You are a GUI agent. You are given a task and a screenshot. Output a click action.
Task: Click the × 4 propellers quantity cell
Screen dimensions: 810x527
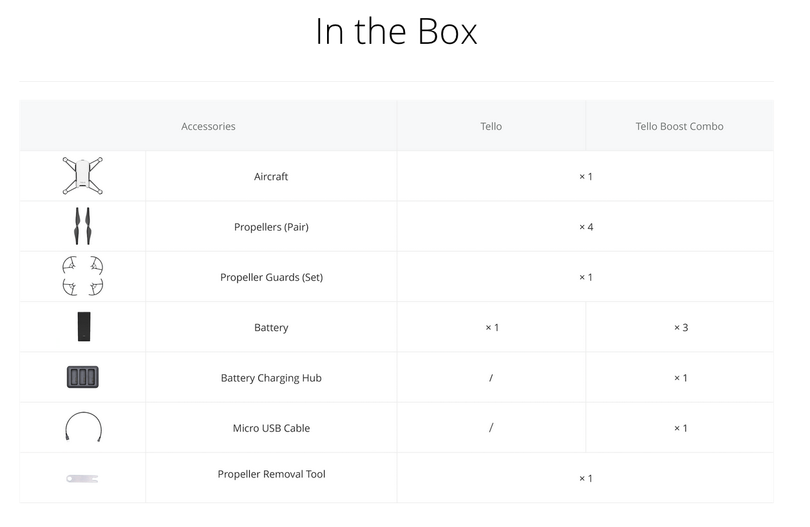pyautogui.click(x=586, y=227)
